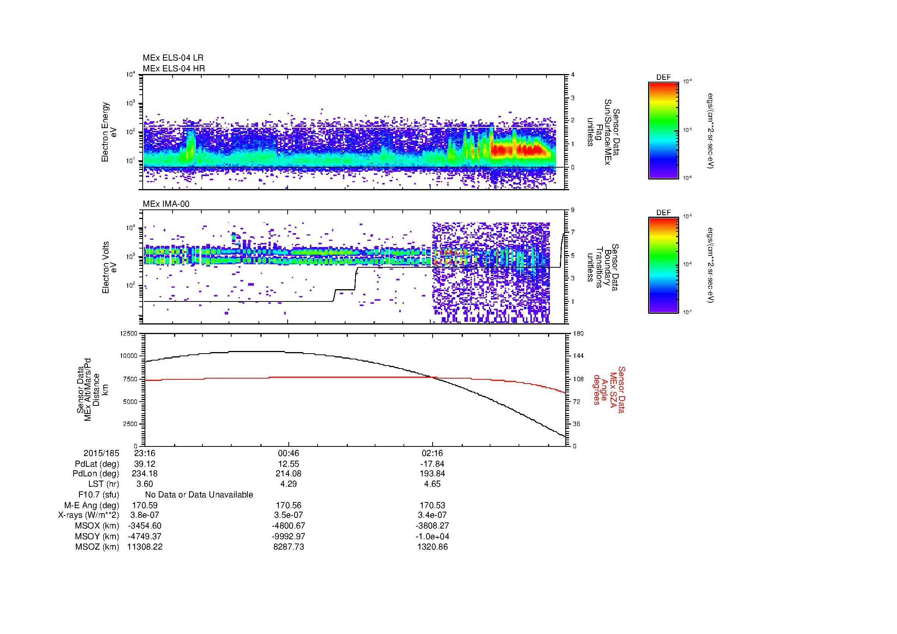Click the 'Electron Volts eV' axis label
The height and width of the screenshot is (634, 897).
[109, 267]
